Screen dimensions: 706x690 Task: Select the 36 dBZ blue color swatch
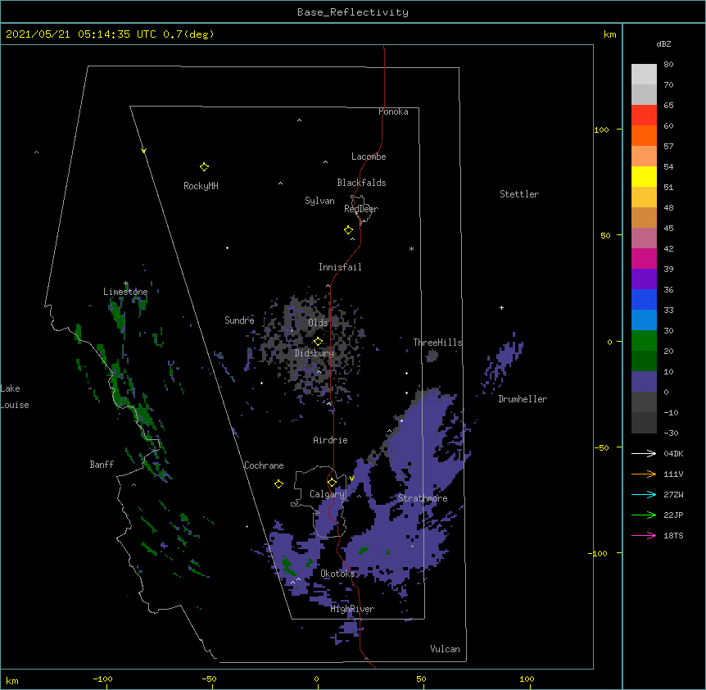coord(644,299)
